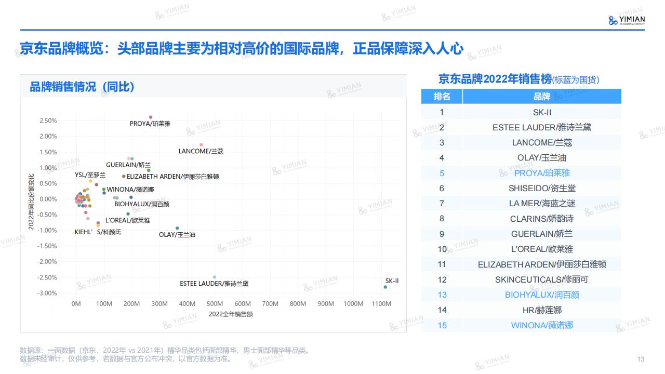Click SHISEIDO/资生堂 in the ranking table
Screen dimensions: 665x374
542,188
